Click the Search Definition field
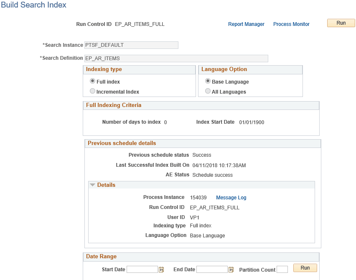The image size is (356, 280). (x=175, y=58)
